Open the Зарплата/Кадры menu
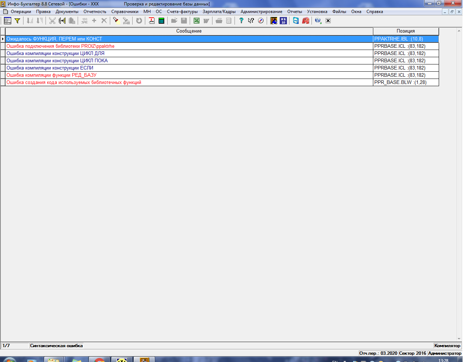The width and height of the screenshot is (464, 362). [219, 12]
